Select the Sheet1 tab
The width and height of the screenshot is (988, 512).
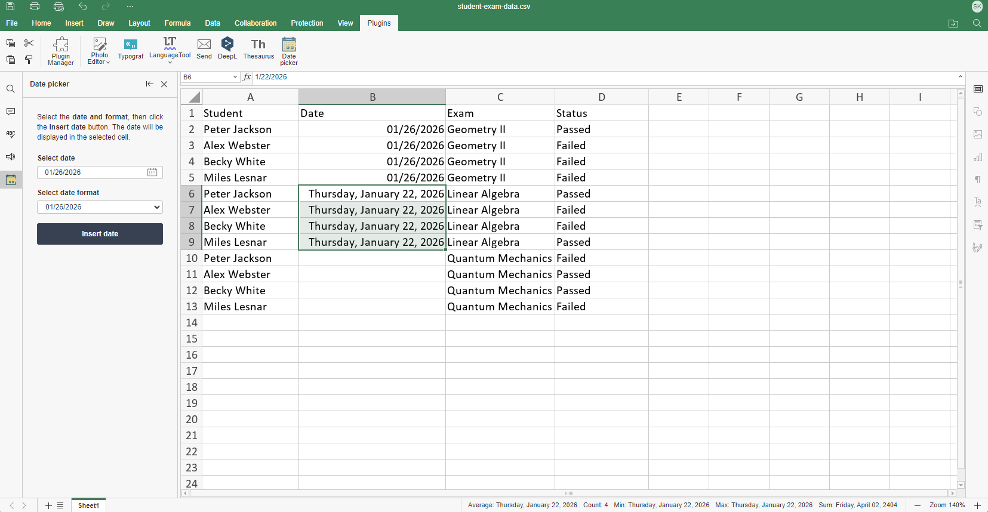88,505
